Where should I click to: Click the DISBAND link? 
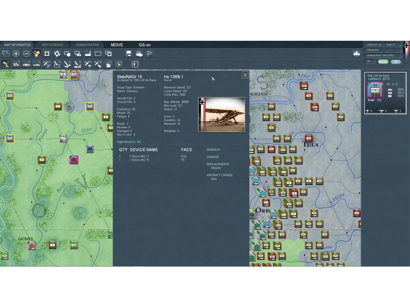213,157
